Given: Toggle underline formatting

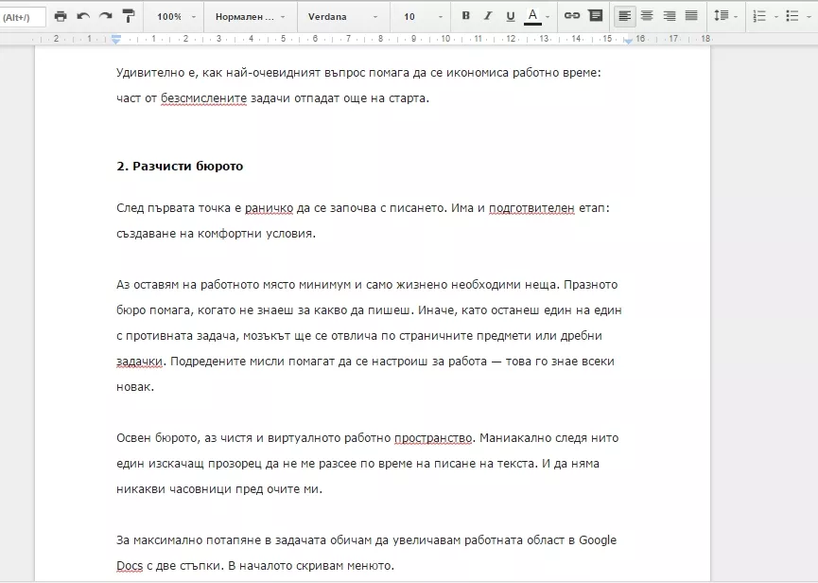Looking at the screenshot, I should coord(511,16).
